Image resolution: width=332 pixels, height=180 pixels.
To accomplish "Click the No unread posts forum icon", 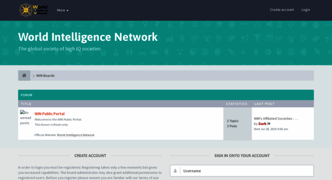I will click(x=25, y=117).
